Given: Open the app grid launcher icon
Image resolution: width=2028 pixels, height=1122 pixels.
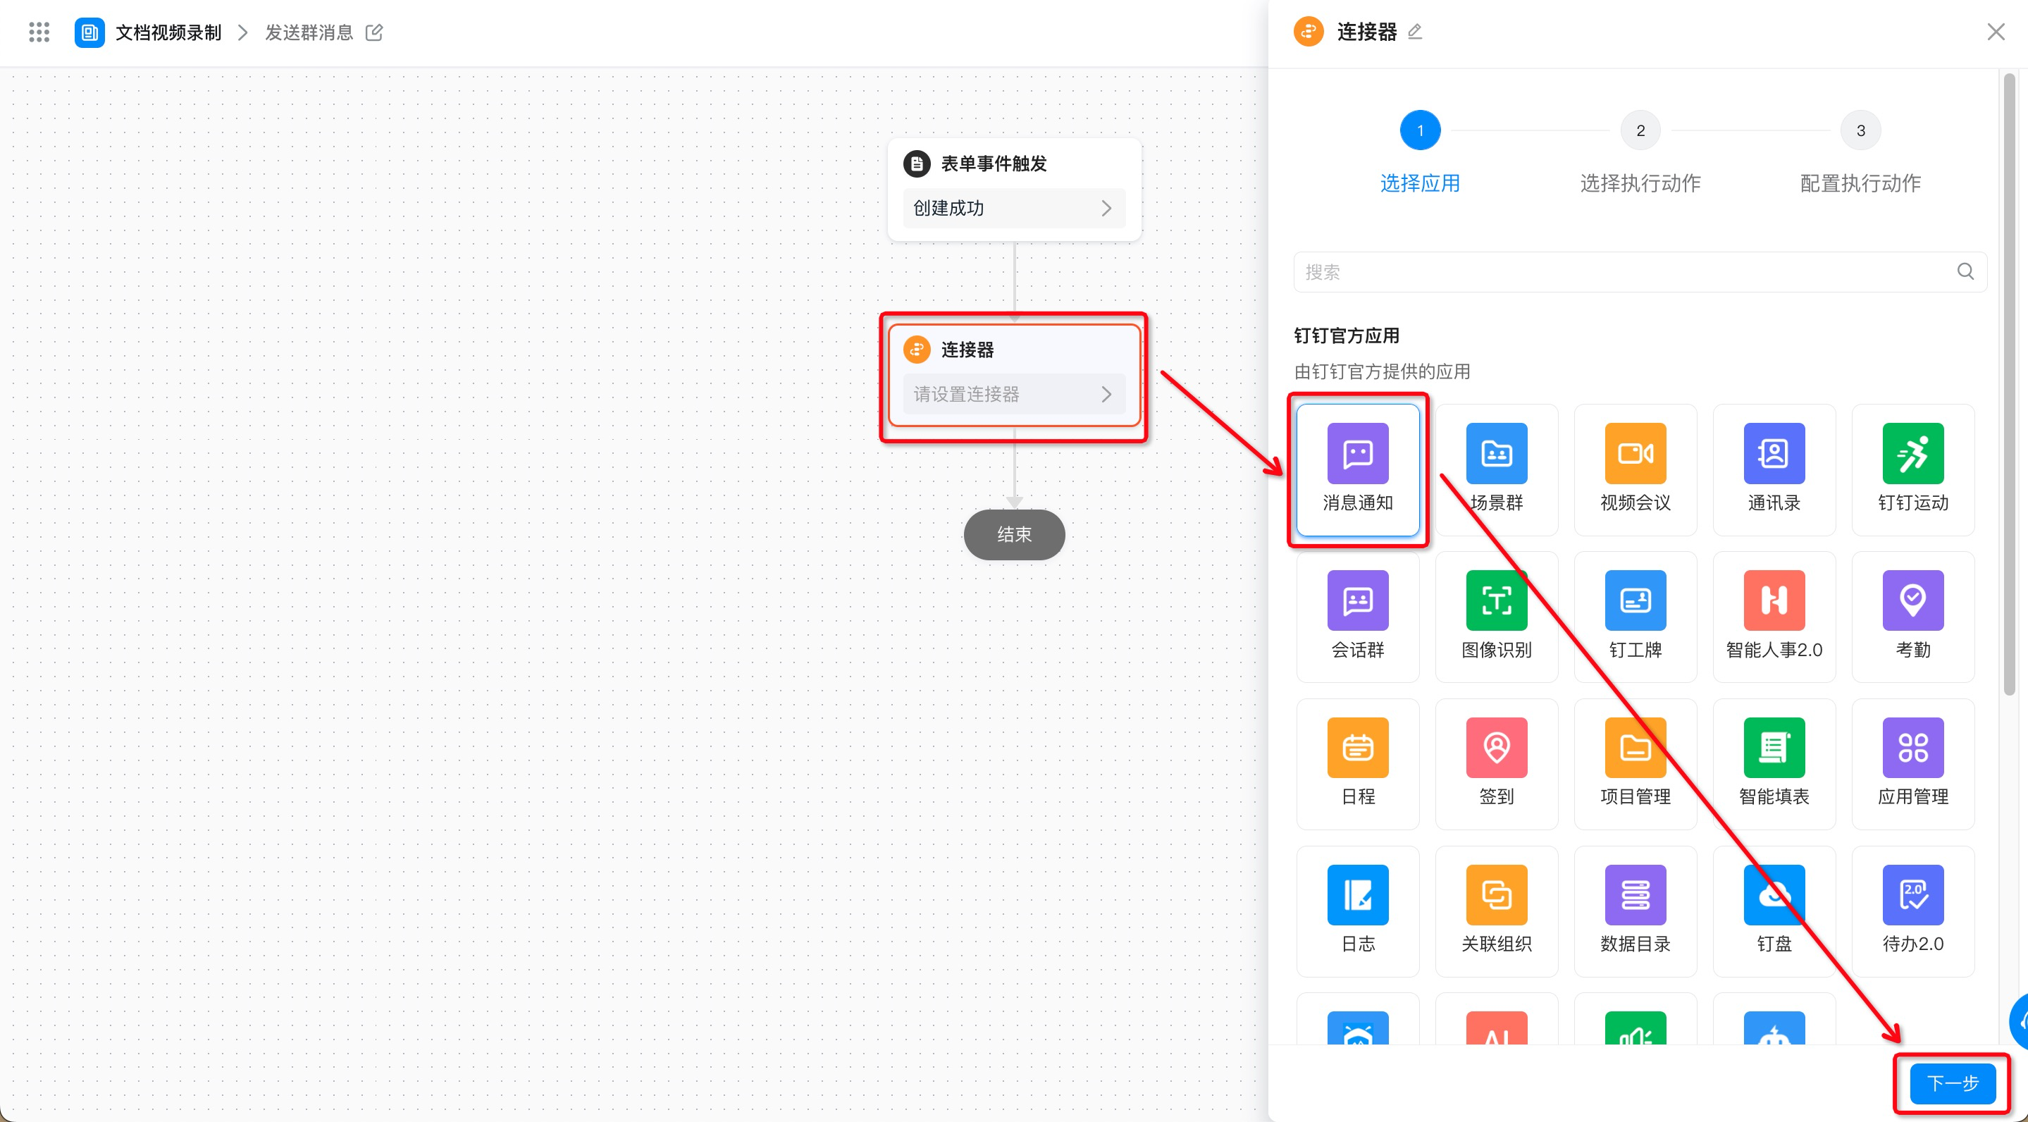Looking at the screenshot, I should tap(39, 32).
